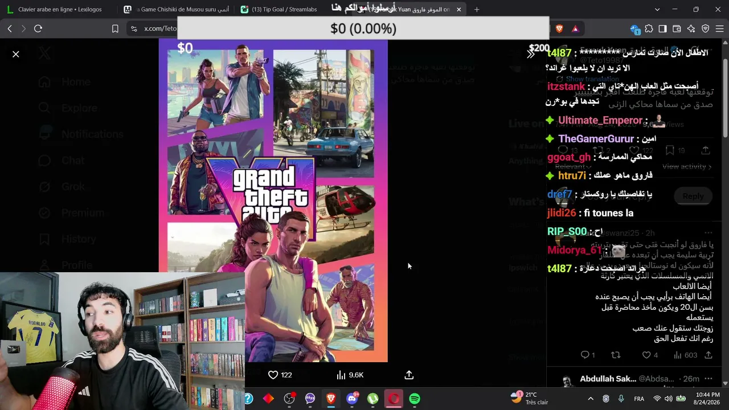This screenshot has width=729, height=410.
Task: Open the Brave browser taskbar icon
Action: click(x=331, y=399)
